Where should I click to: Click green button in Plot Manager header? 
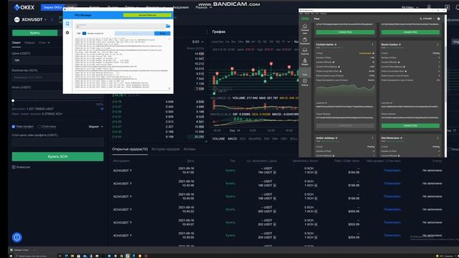147,15
